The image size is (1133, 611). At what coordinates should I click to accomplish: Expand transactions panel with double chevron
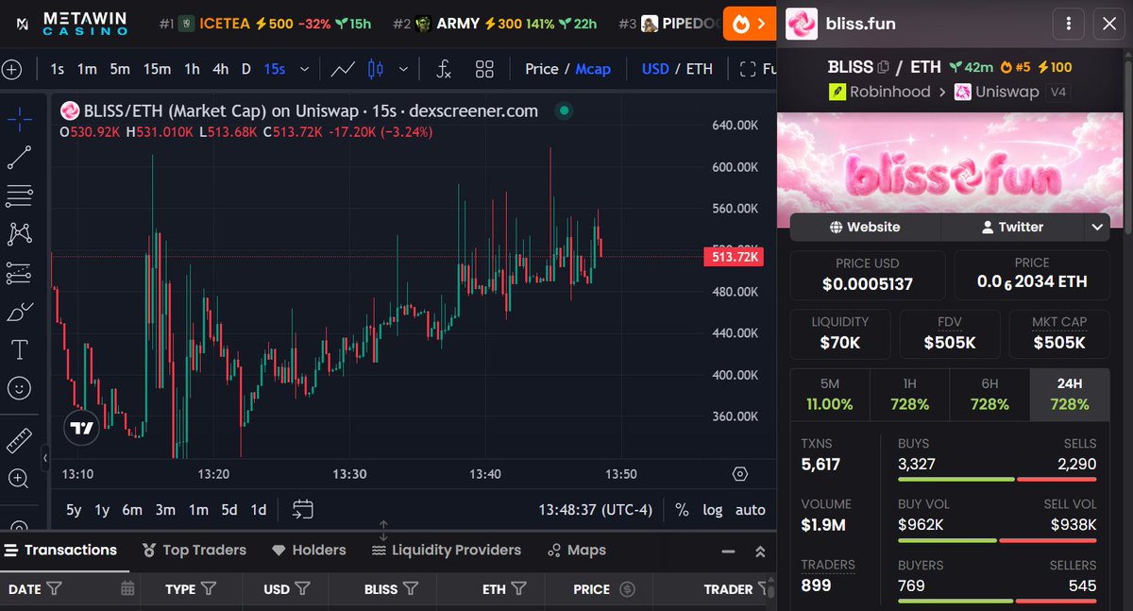pos(760,552)
